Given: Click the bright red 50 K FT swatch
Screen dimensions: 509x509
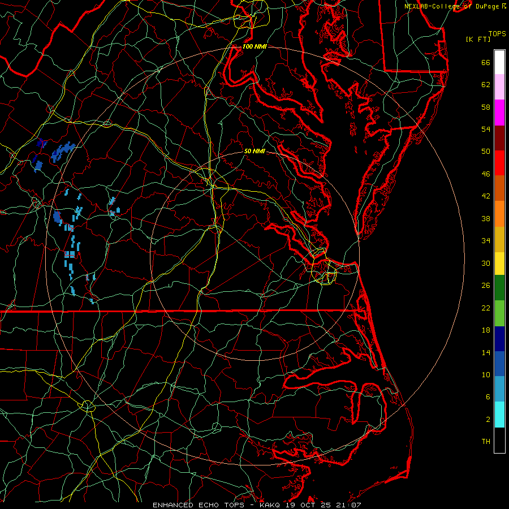Looking at the screenshot, I should click(499, 163).
